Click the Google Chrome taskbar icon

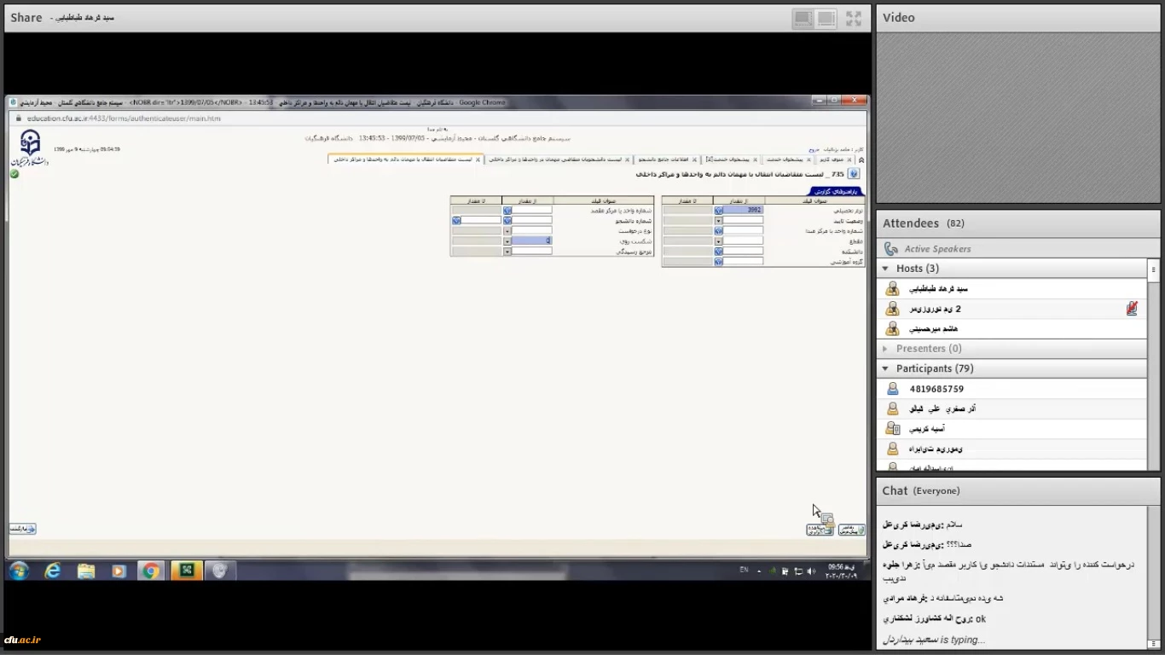click(151, 571)
